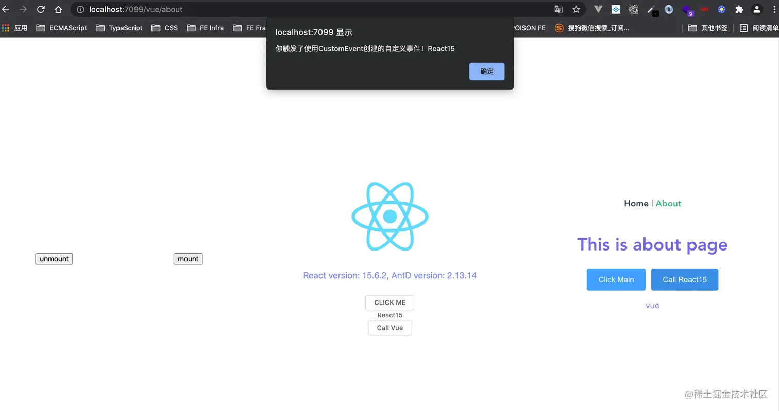
Task: Open the QR code extension icon
Action: tap(633, 9)
